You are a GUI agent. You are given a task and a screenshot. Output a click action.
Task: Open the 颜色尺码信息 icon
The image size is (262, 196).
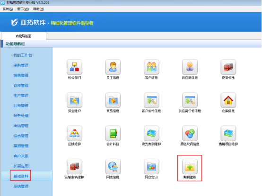[x=190, y=133]
